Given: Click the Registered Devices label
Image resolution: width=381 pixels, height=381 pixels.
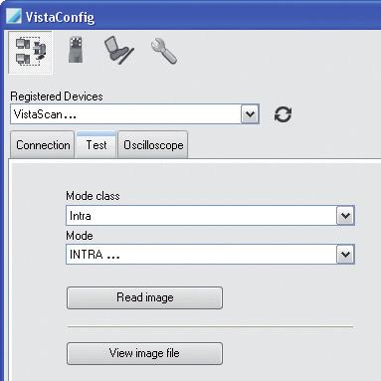Looking at the screenshot, I should tap(57, 96).
